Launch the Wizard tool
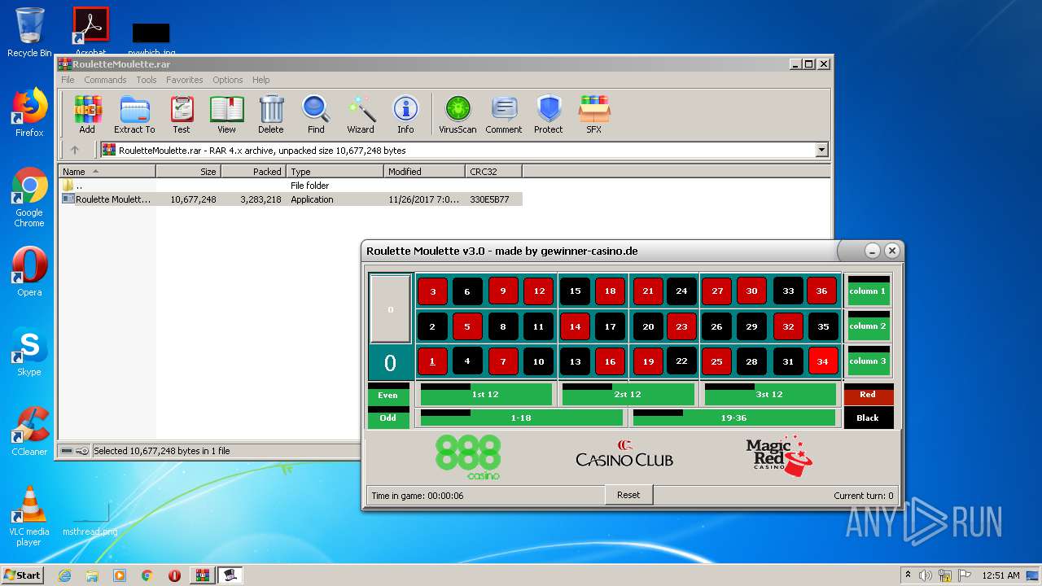 (x=361, y=114)
